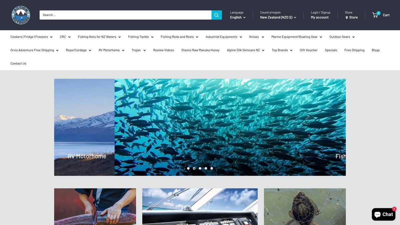The height and width of the screenshot is (225, 400).
Task: Click the Gift Voucher link
Action: pyautogui.click(x=308, y=50)
